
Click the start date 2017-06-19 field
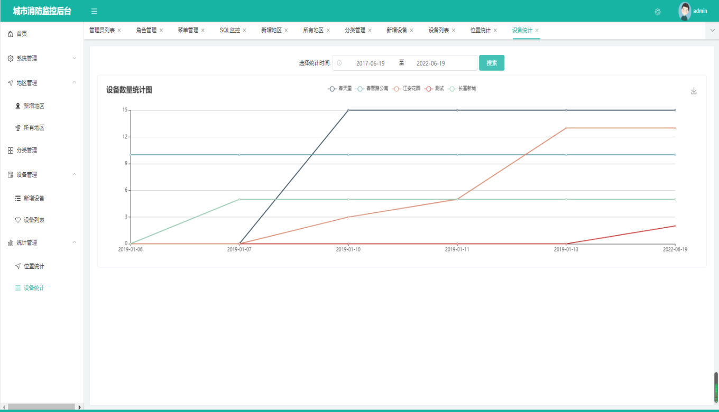(x=370, y=63)
